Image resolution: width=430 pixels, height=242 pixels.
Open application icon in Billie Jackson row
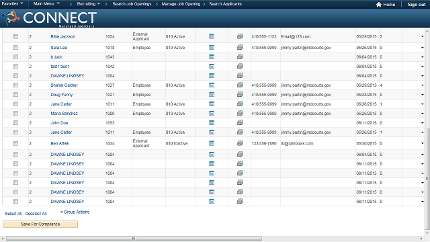(x=212, y=36)
